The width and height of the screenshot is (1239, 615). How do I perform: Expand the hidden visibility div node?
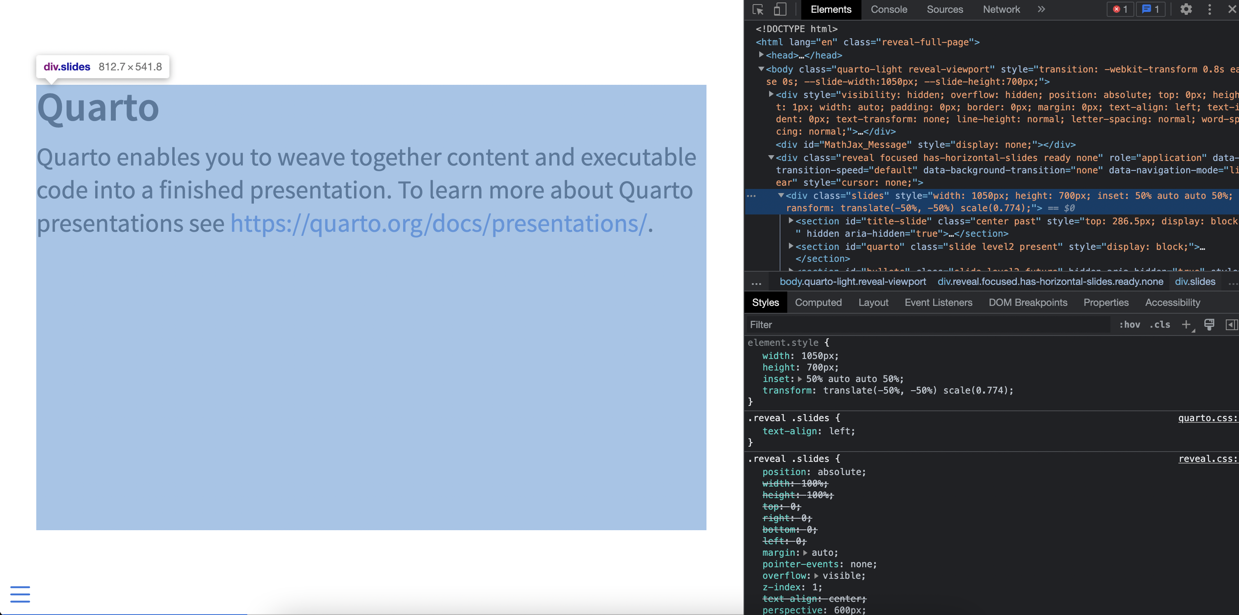coord(771,94)
